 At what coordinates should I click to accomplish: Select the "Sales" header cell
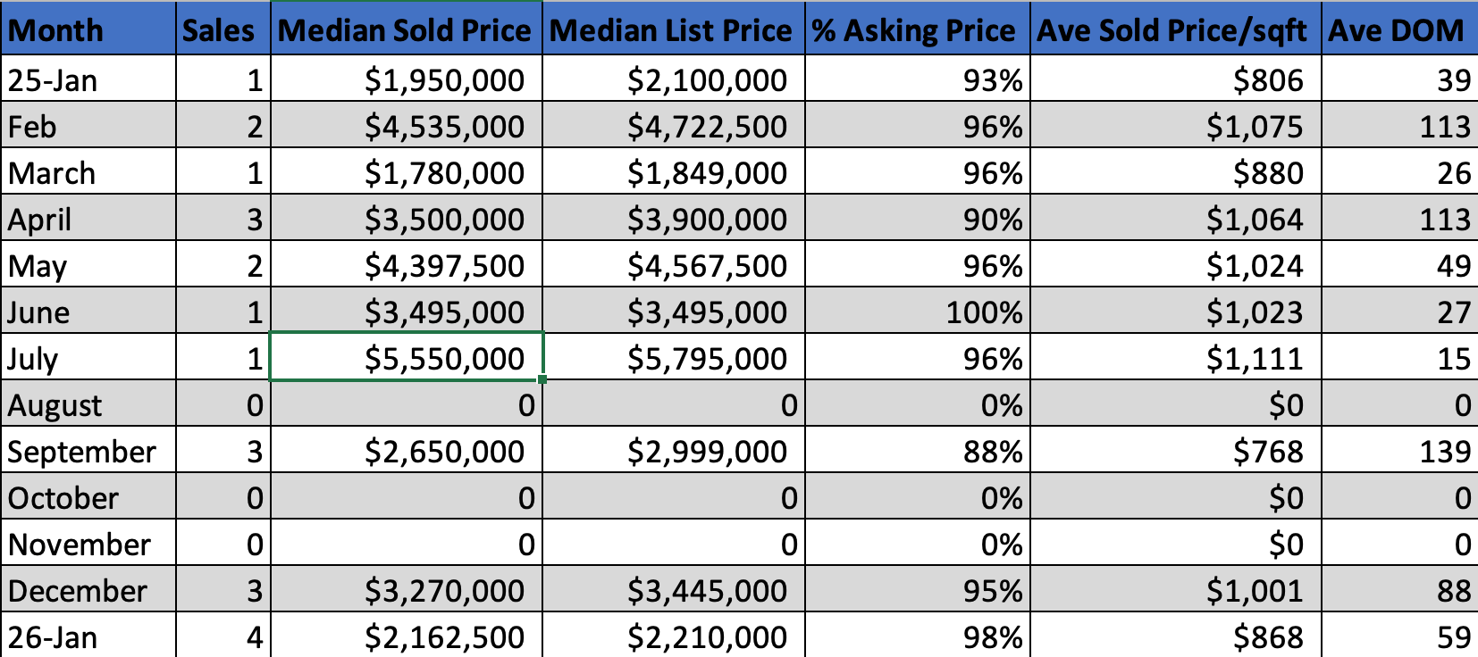(223, 30)
